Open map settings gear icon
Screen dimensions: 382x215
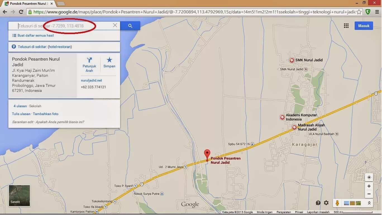point(326,203)
